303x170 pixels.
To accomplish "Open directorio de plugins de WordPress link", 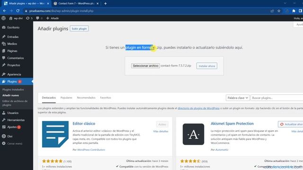I will [198, 108].
